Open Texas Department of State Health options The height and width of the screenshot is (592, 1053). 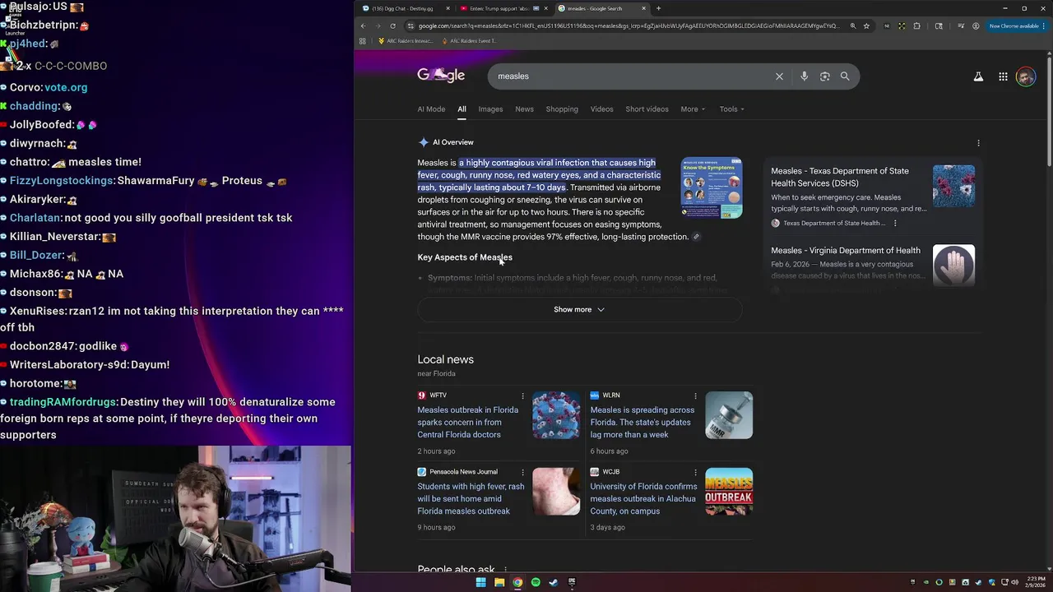895,224
